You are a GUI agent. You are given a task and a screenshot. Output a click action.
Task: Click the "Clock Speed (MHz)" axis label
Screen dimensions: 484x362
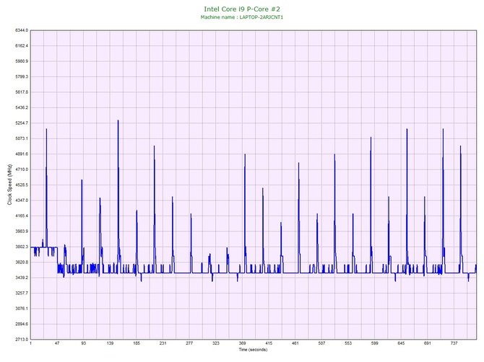[x=9, y=185]
